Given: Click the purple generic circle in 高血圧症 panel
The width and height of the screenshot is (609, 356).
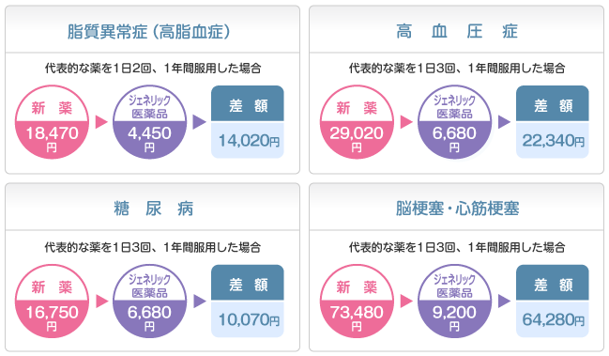Looking at the screenshot, I should [x=454, y=122].
